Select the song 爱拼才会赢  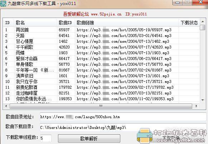point(26,59)
